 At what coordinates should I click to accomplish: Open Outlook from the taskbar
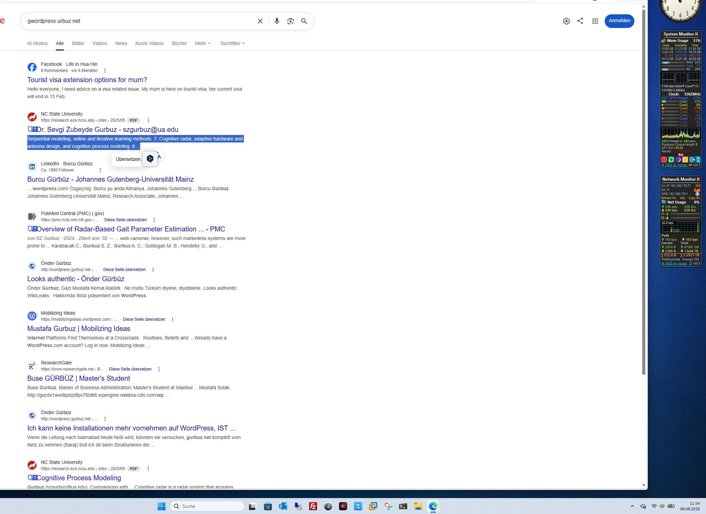[x=283, y=506]
